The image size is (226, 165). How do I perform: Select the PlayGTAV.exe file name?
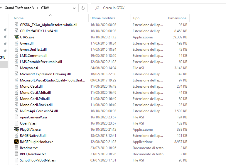pos(30,130)
